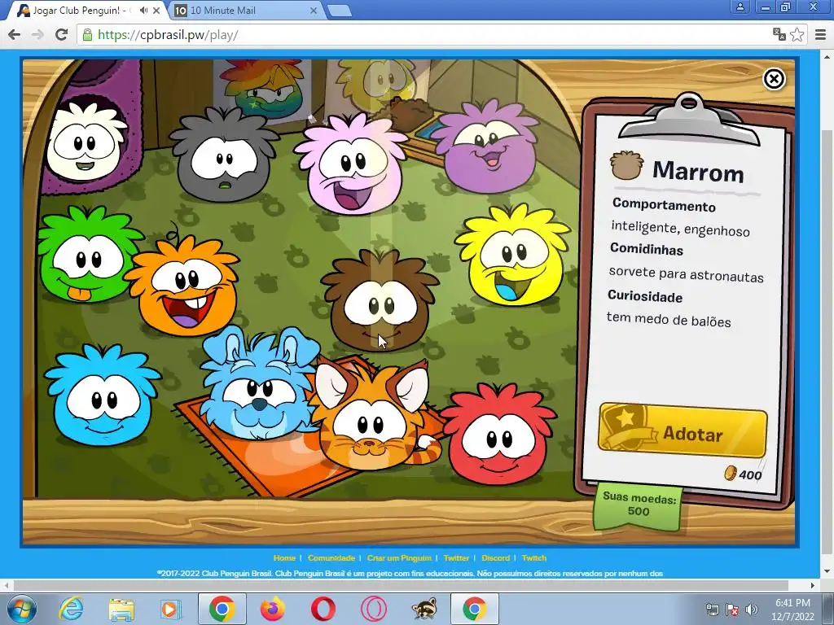Image resolution: width=834 pixels, height=625 pixels.
Task: Go back to the previous page
Action: 15,34
